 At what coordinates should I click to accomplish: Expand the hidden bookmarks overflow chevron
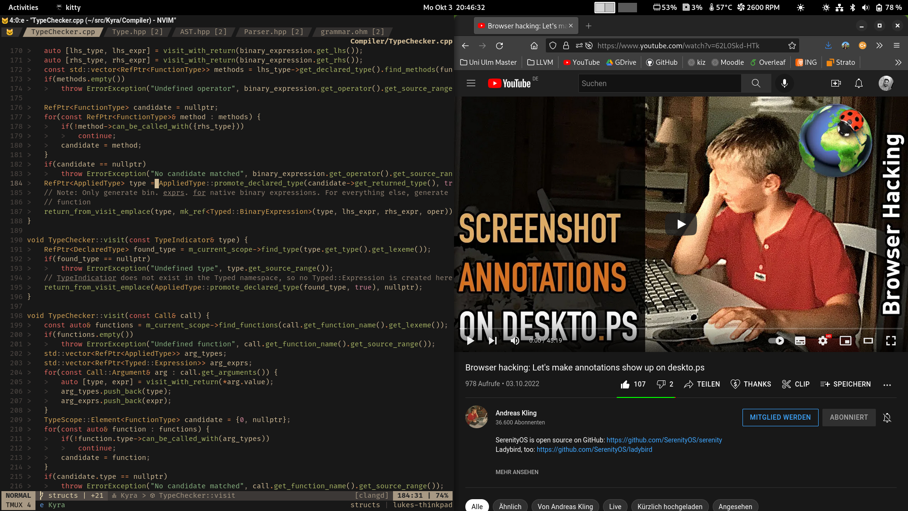tap(898, 62)
